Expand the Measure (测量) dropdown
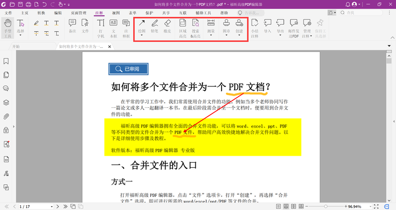 click(211, 35)
